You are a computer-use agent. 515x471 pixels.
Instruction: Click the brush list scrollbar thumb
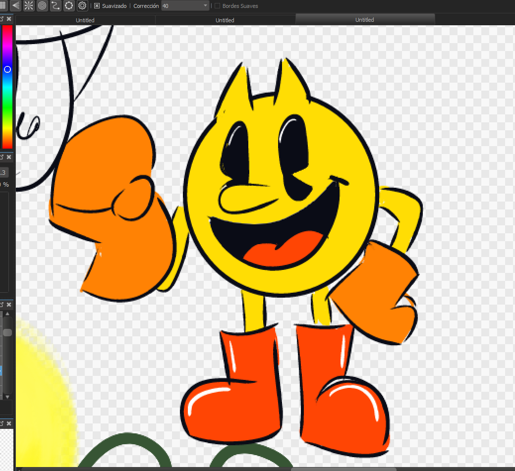[x=7, y=332]
